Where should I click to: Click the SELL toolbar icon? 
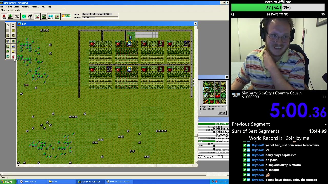click(11, 17)
